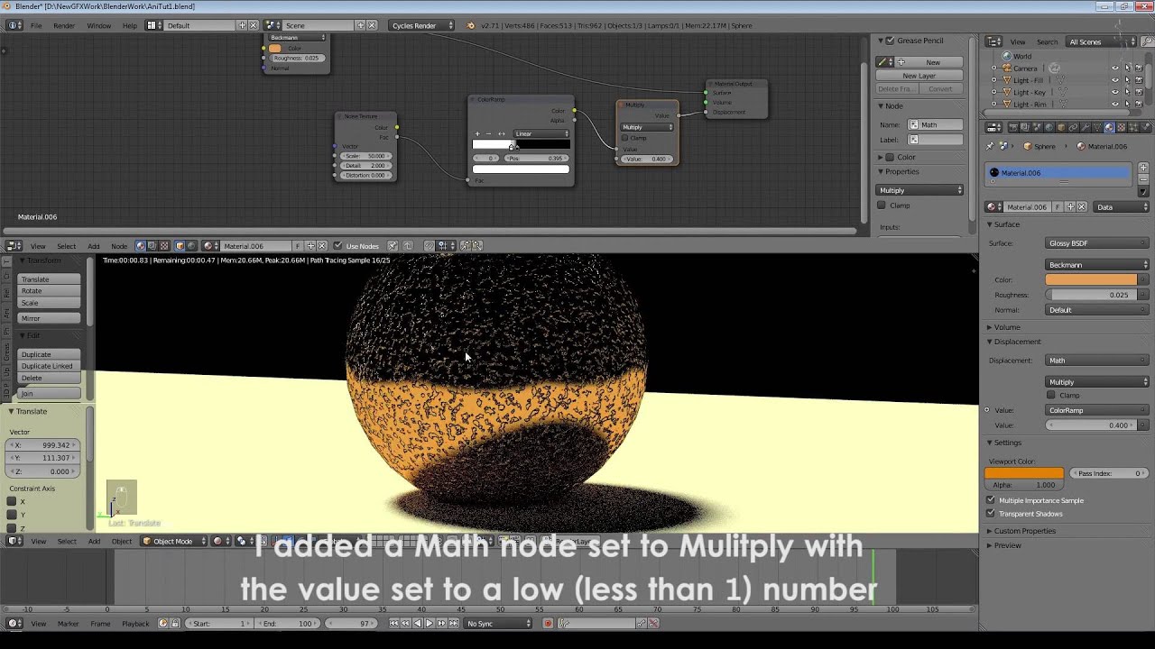
Task: Enable Y constraint axis checkbox
Action: tap(12, 515)
